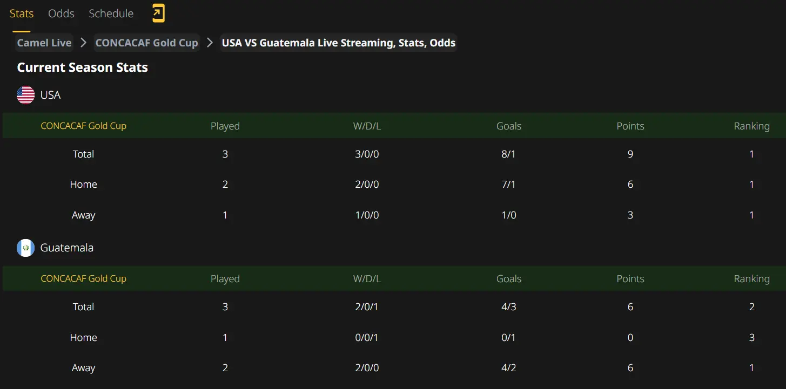Screen dimensions: 786x389
Task: Open the Stats tab
Action: [x=22, y=13]
